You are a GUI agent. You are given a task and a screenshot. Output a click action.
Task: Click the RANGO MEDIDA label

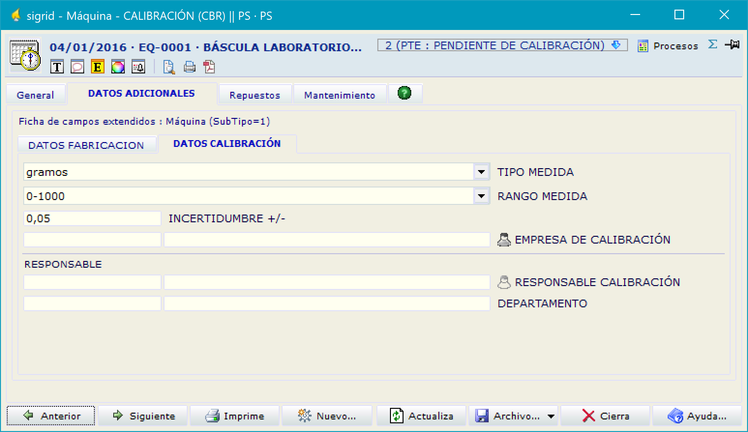click(x=542, y=196)
